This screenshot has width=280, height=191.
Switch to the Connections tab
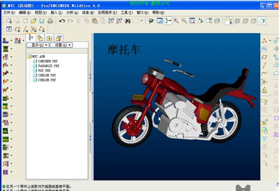click(59, 38)
